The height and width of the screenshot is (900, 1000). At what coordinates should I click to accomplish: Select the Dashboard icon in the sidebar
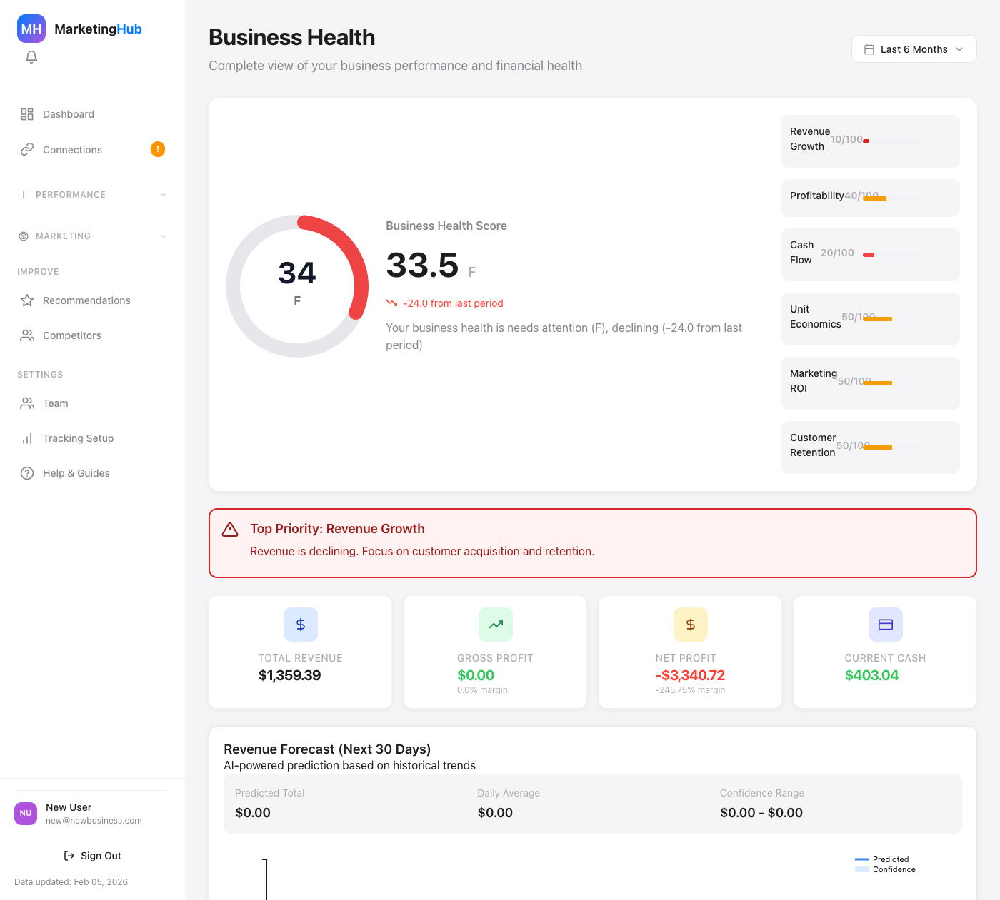click(27, 113)
